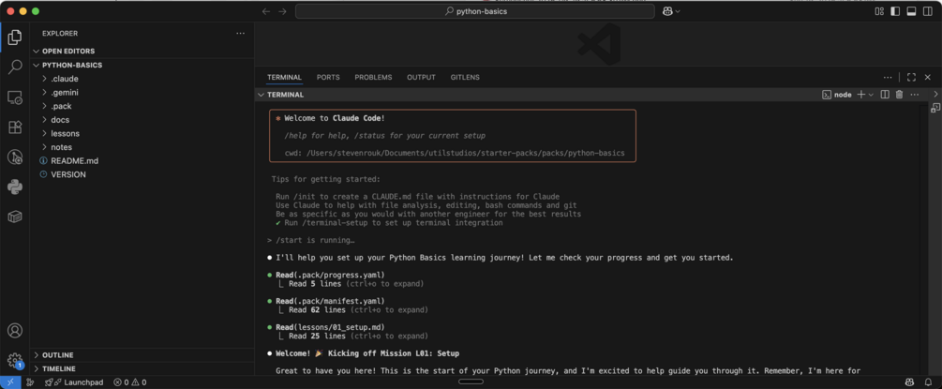942x389 pixels.
Task: Click the Read(lessons/01_setup.md) line in terminal
Action: pyautogui.click(x=329, y=327)
